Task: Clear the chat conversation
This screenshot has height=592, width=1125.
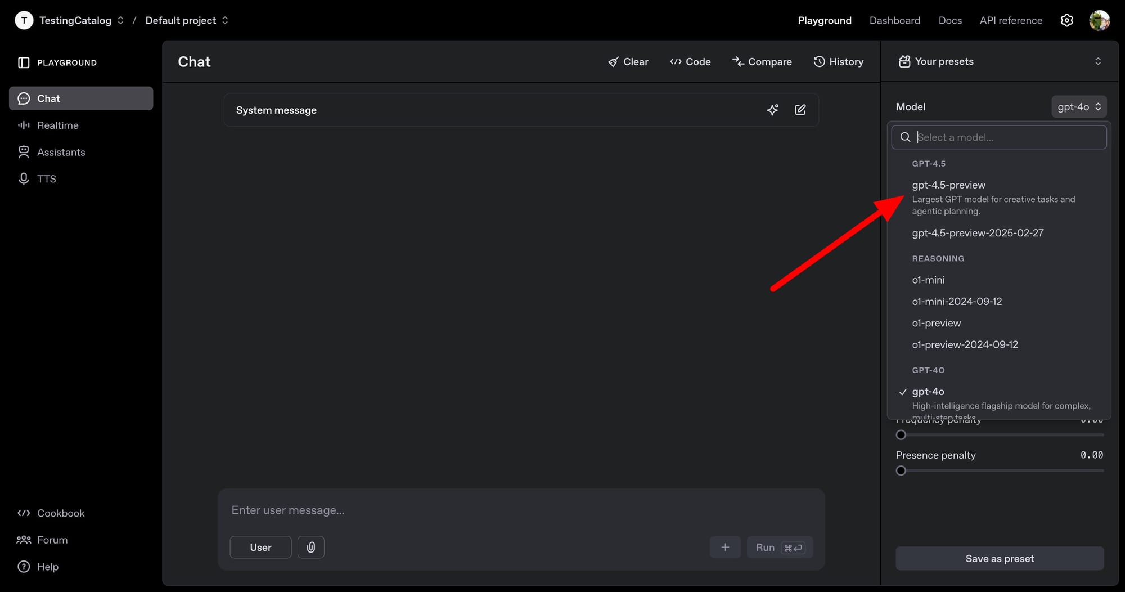Action: (x=628, y=62)
